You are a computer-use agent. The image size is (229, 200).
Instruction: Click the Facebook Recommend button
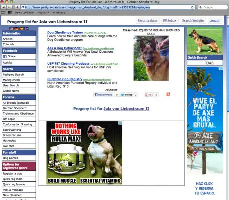click(x=103, y=95)
